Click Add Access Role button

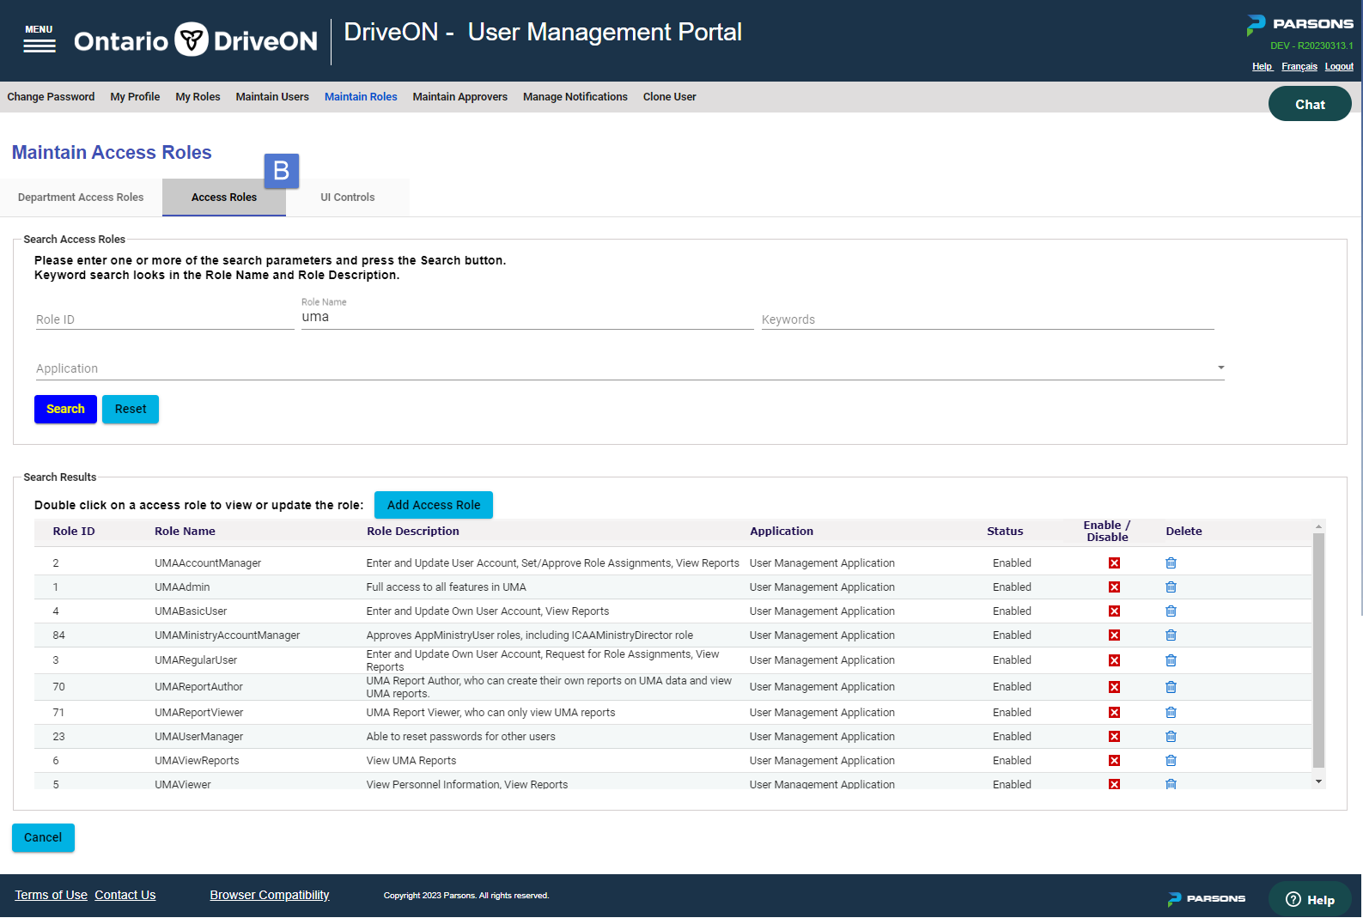(x=434, y=505)
